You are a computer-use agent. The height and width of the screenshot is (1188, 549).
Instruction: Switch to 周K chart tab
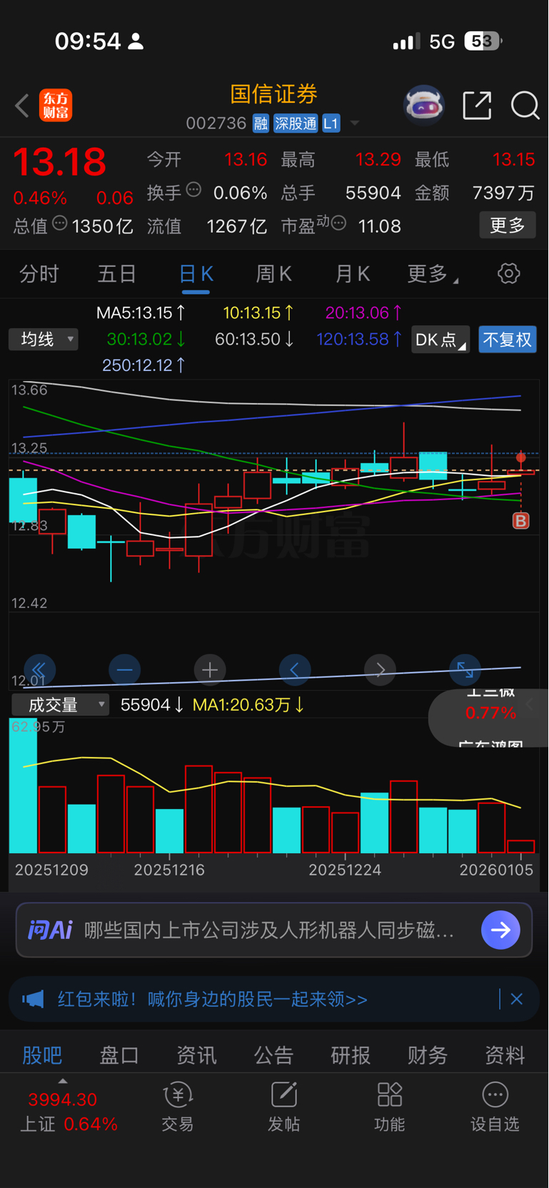[x=274, y=274]
